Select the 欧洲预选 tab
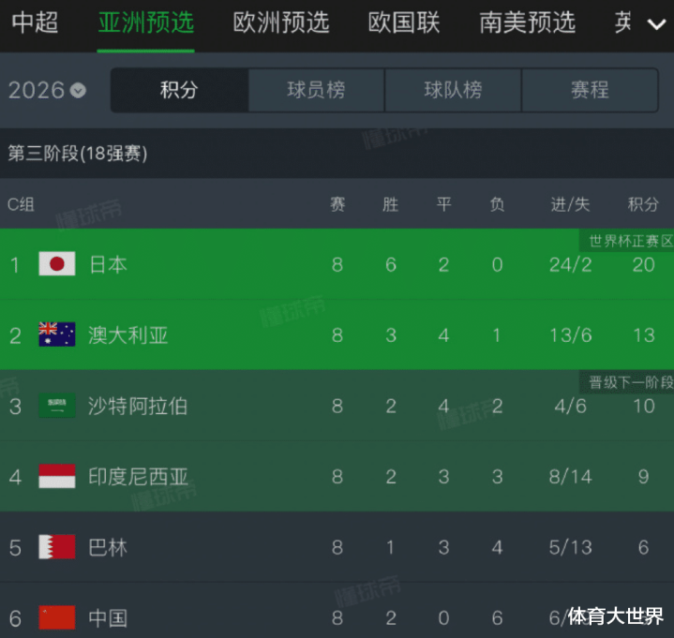 pyautogui.click(x=281, y=22)
